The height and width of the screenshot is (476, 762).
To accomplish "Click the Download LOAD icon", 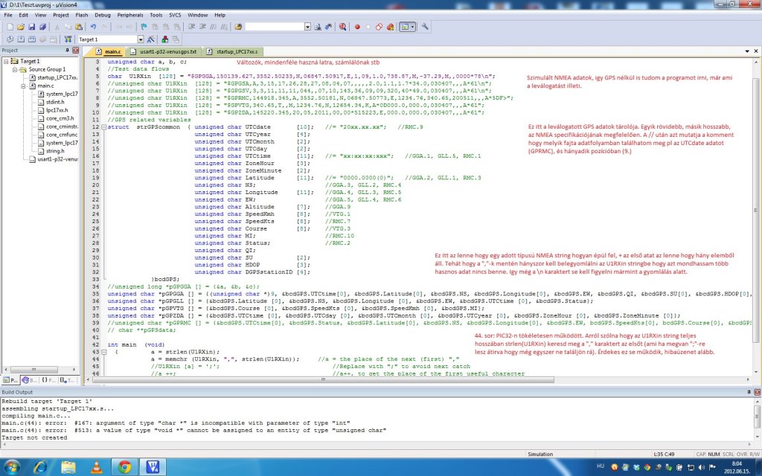I will coord(68,39).
